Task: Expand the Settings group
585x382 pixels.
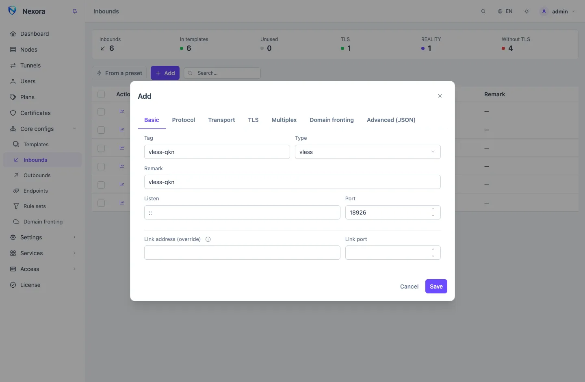Action: tap(43, 237)
